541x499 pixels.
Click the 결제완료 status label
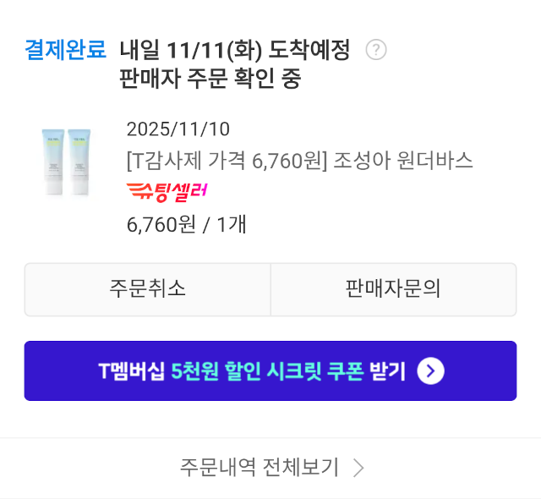(x=66, y=50)
